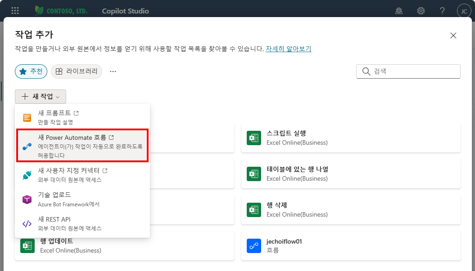Screen dimensions: 475x271
Task: Collapse the 새 작업 dropdown button
Action: (40, 97)
